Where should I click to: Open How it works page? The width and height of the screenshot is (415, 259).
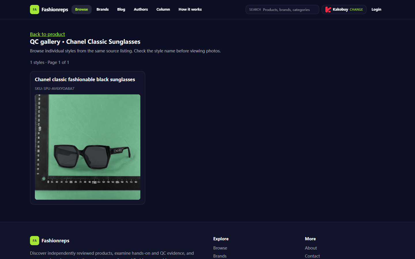pos(190,9)
